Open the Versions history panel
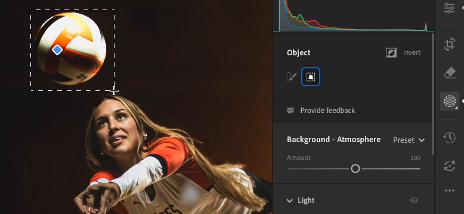The height and width of the screenshot is (214, 464). [450, 138]
